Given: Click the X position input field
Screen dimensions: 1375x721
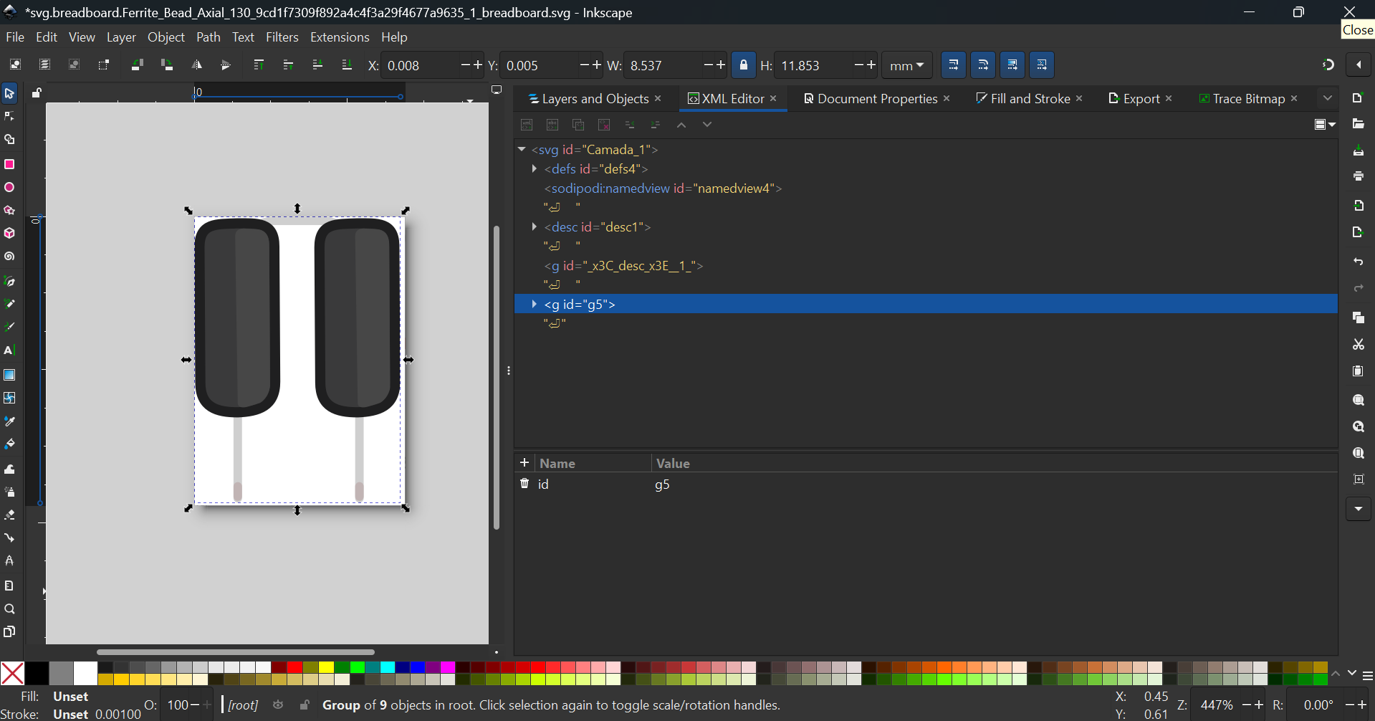Looking at the screenshot, I should (x=419, y=65).
